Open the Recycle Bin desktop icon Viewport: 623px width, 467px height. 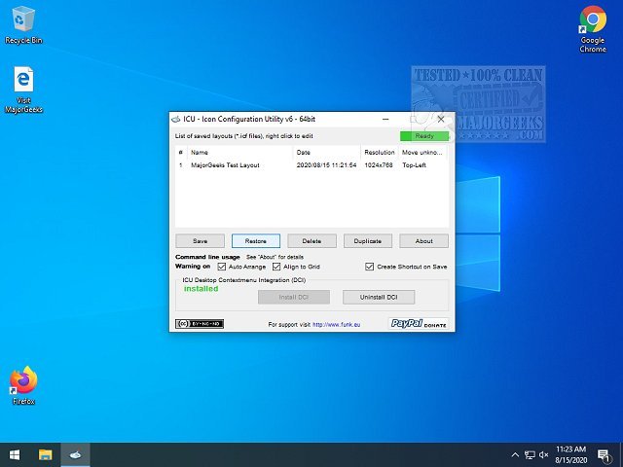(23, 24)
